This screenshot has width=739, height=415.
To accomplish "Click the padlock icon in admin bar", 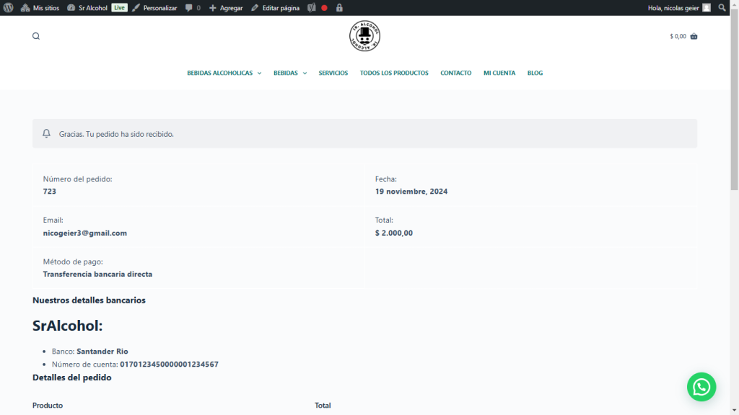I will click(339, 7).
